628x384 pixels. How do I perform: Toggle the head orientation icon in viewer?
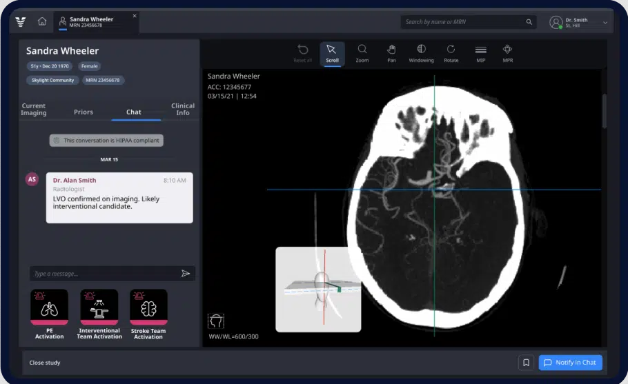215,321
